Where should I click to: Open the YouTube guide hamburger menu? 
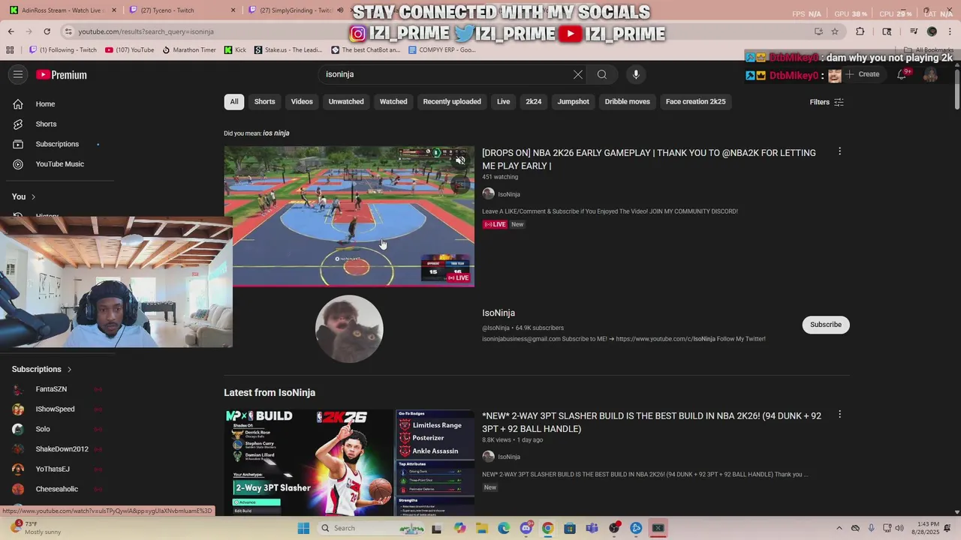coord(18,74)
